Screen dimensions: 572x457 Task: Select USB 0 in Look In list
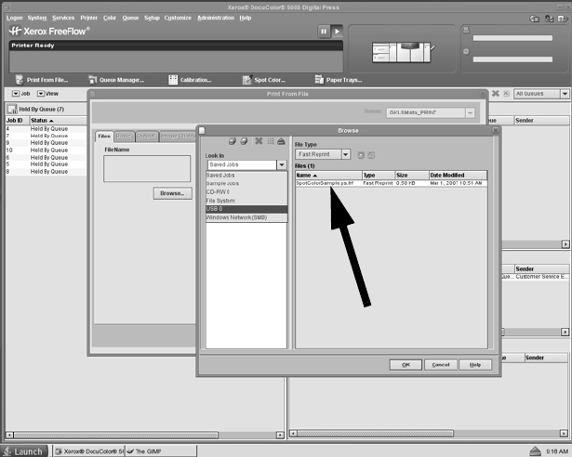coord(246,209)
